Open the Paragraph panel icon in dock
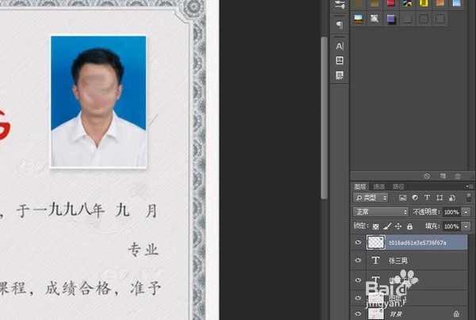 (340, 25)
